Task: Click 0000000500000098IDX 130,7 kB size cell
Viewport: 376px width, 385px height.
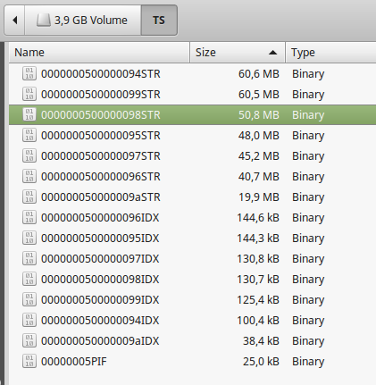Action: pyautogui.click(x=258, y=279)
